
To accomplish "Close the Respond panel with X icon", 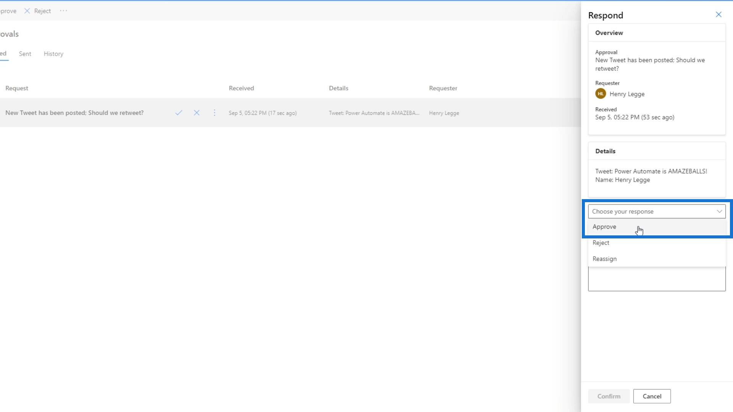I will tap(718, 14).
